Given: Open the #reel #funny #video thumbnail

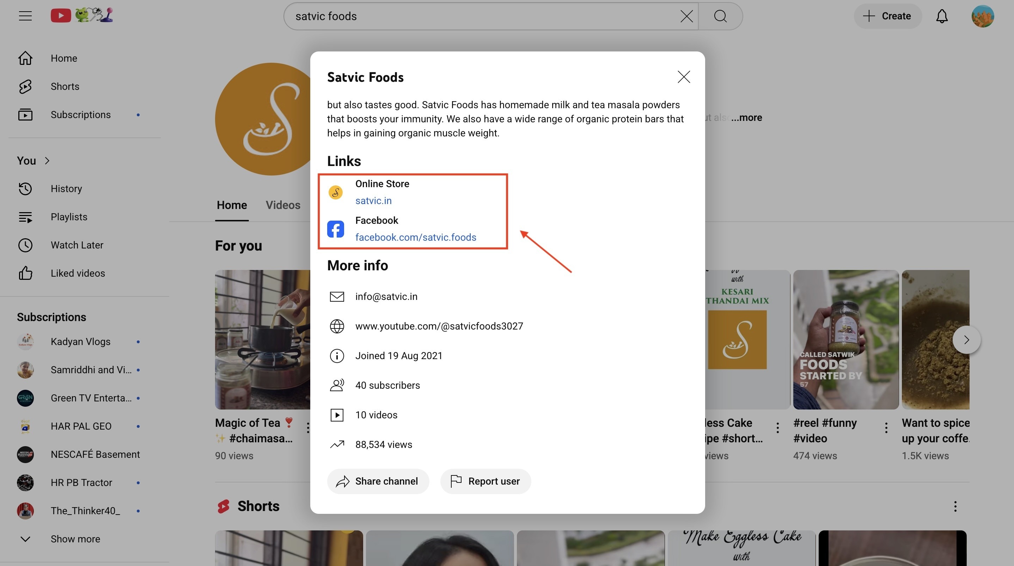Looking at the screenshot, I should pos(846,340).
